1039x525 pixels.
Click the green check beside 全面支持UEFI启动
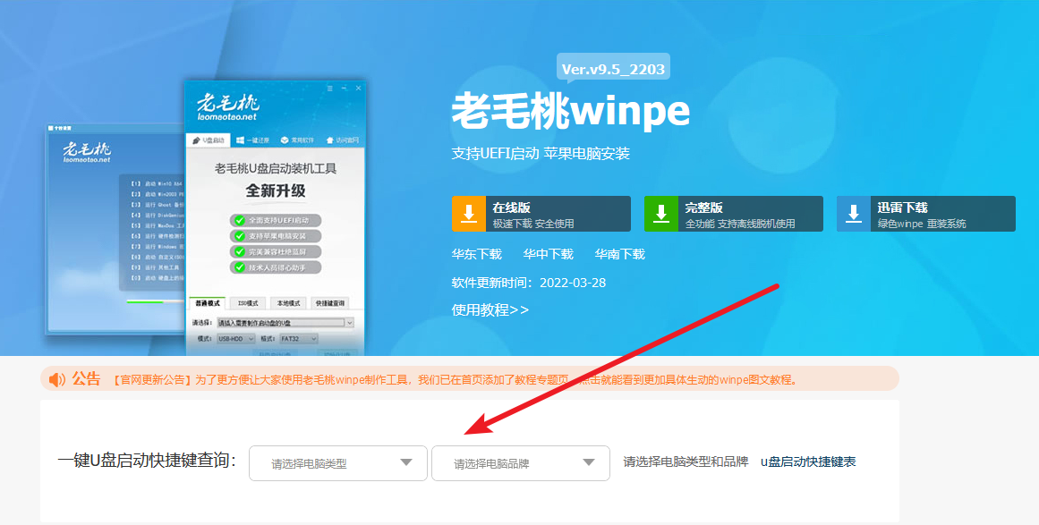pyautogui.click(x=239, y=220)
